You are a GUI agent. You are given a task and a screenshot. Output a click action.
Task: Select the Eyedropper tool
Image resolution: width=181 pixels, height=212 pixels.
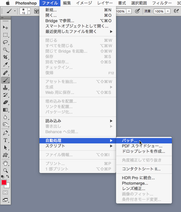[5, 65]
